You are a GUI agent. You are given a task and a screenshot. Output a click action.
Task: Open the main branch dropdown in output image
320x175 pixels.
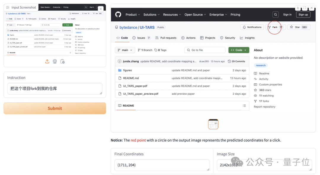coord(125,50)
